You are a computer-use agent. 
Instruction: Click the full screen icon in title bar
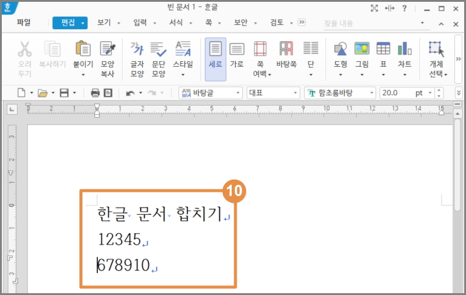pos(375,8)
